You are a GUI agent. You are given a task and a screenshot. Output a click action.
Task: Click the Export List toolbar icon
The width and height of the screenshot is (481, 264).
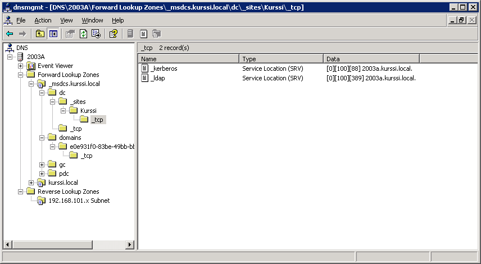click(x=96, y=34)
